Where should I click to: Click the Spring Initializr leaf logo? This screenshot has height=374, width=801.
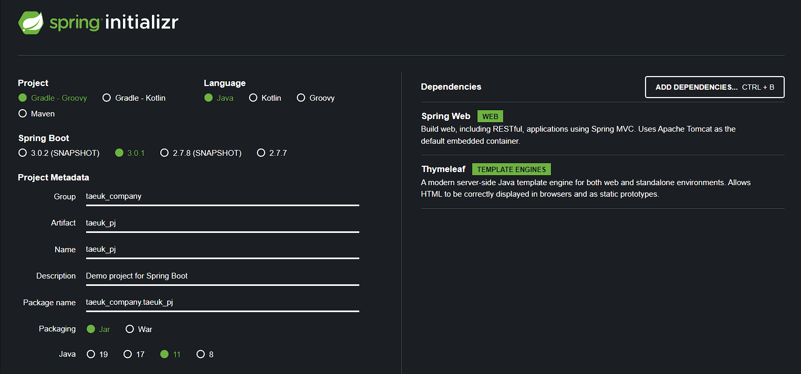pyautogui.click(x=32, y=23)
